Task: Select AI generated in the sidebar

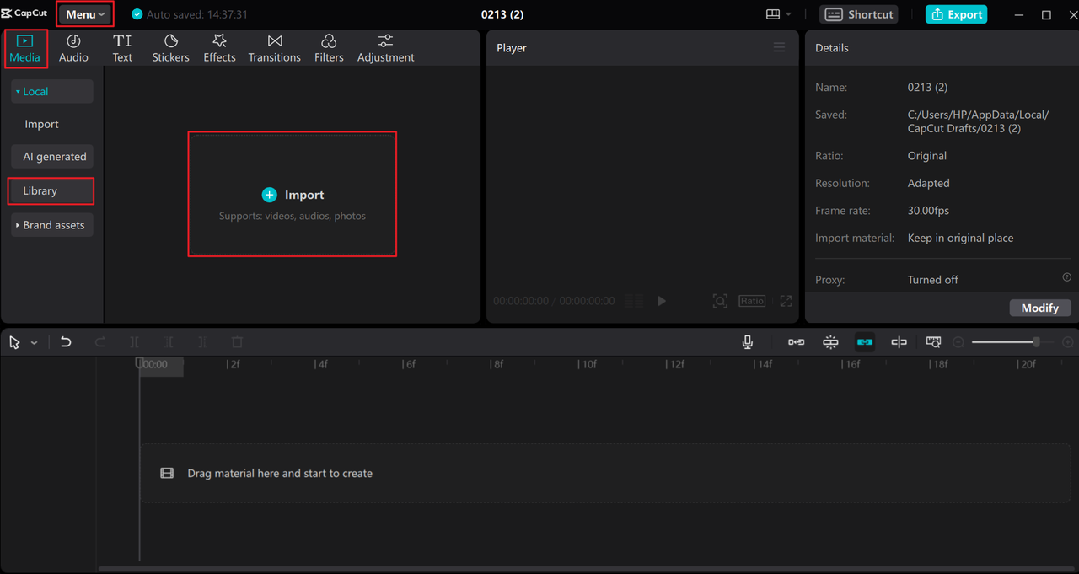Action: [52, 157]
